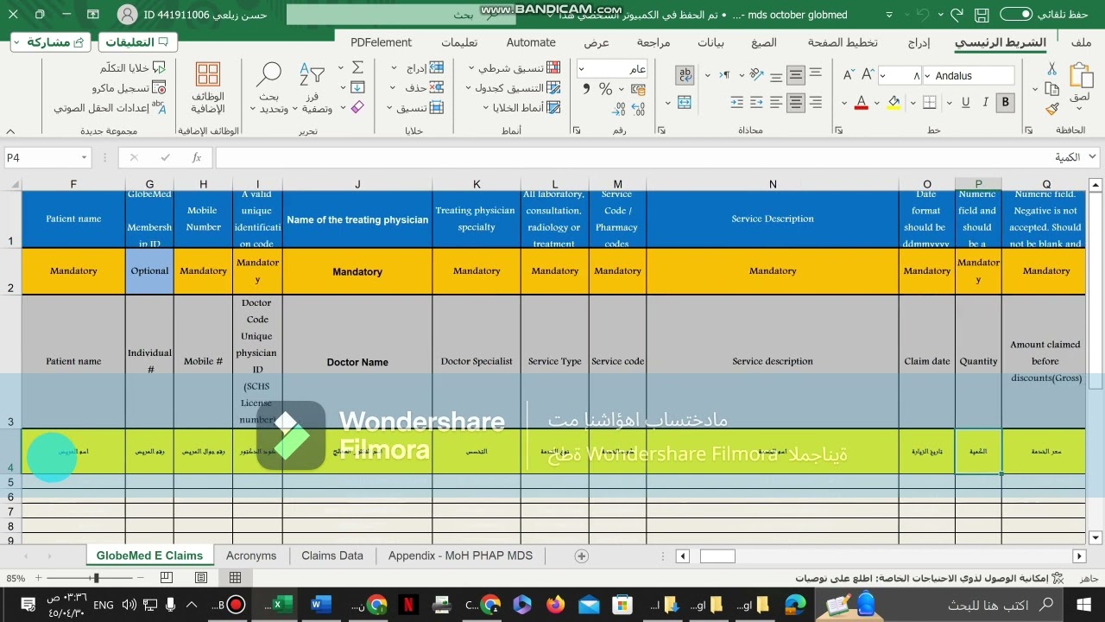Click the Save icon in the title bar
Image resolution: width=1105 pixels, height=622 pixels.
(982, 15)
